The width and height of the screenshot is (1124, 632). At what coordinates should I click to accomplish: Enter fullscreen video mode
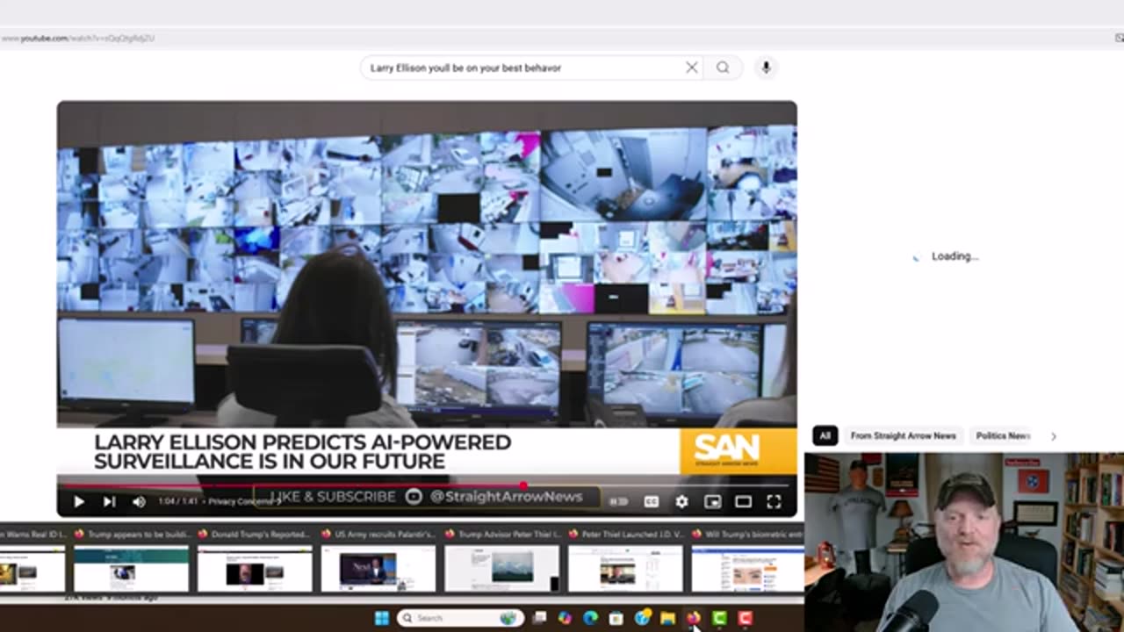click(774, 501)
